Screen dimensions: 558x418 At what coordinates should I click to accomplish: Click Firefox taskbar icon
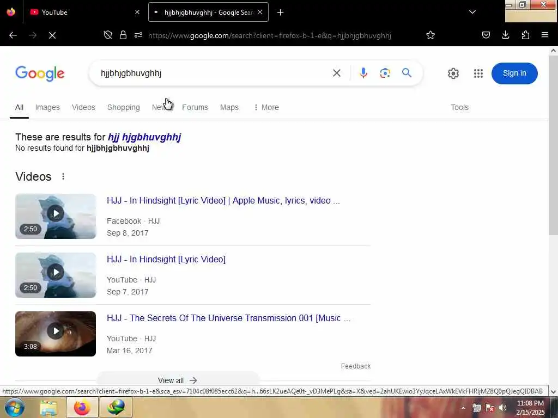coord(82,407)
